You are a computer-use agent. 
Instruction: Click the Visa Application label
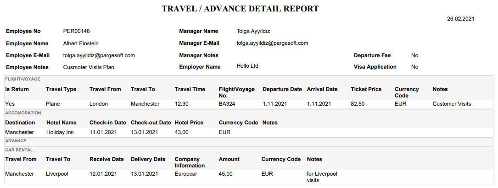click(375, 67)
